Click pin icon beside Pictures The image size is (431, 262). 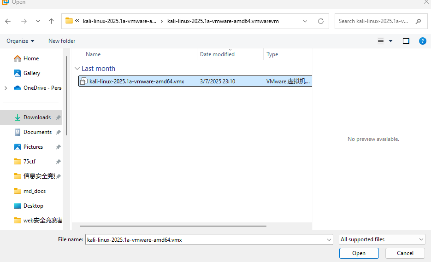pyautogui.click(x=58, y=147)
